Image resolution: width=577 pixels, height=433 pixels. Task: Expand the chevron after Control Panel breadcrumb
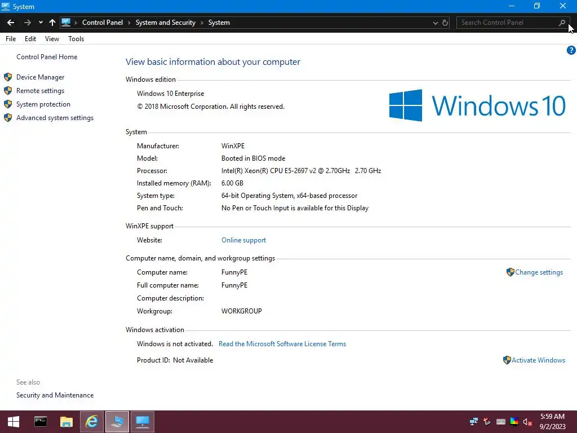129,23
